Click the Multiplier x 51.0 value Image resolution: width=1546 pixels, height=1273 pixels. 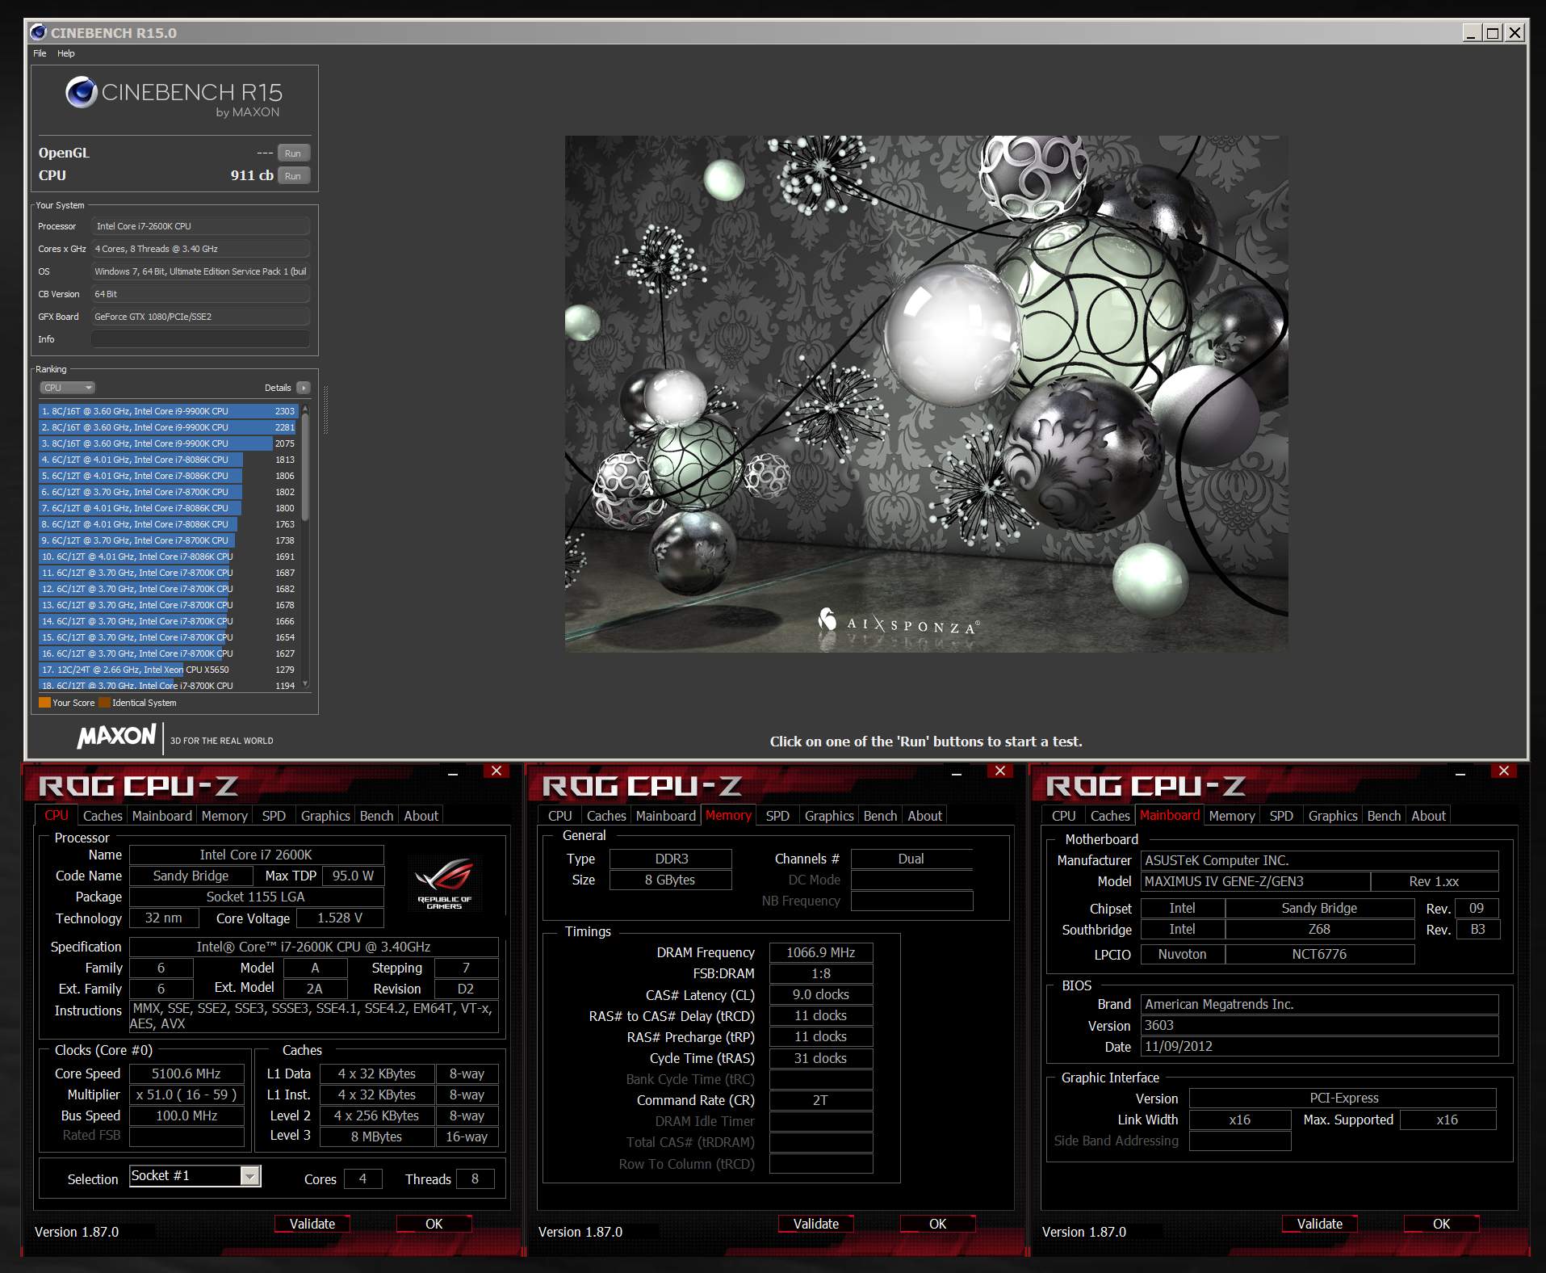[186, 1094]
